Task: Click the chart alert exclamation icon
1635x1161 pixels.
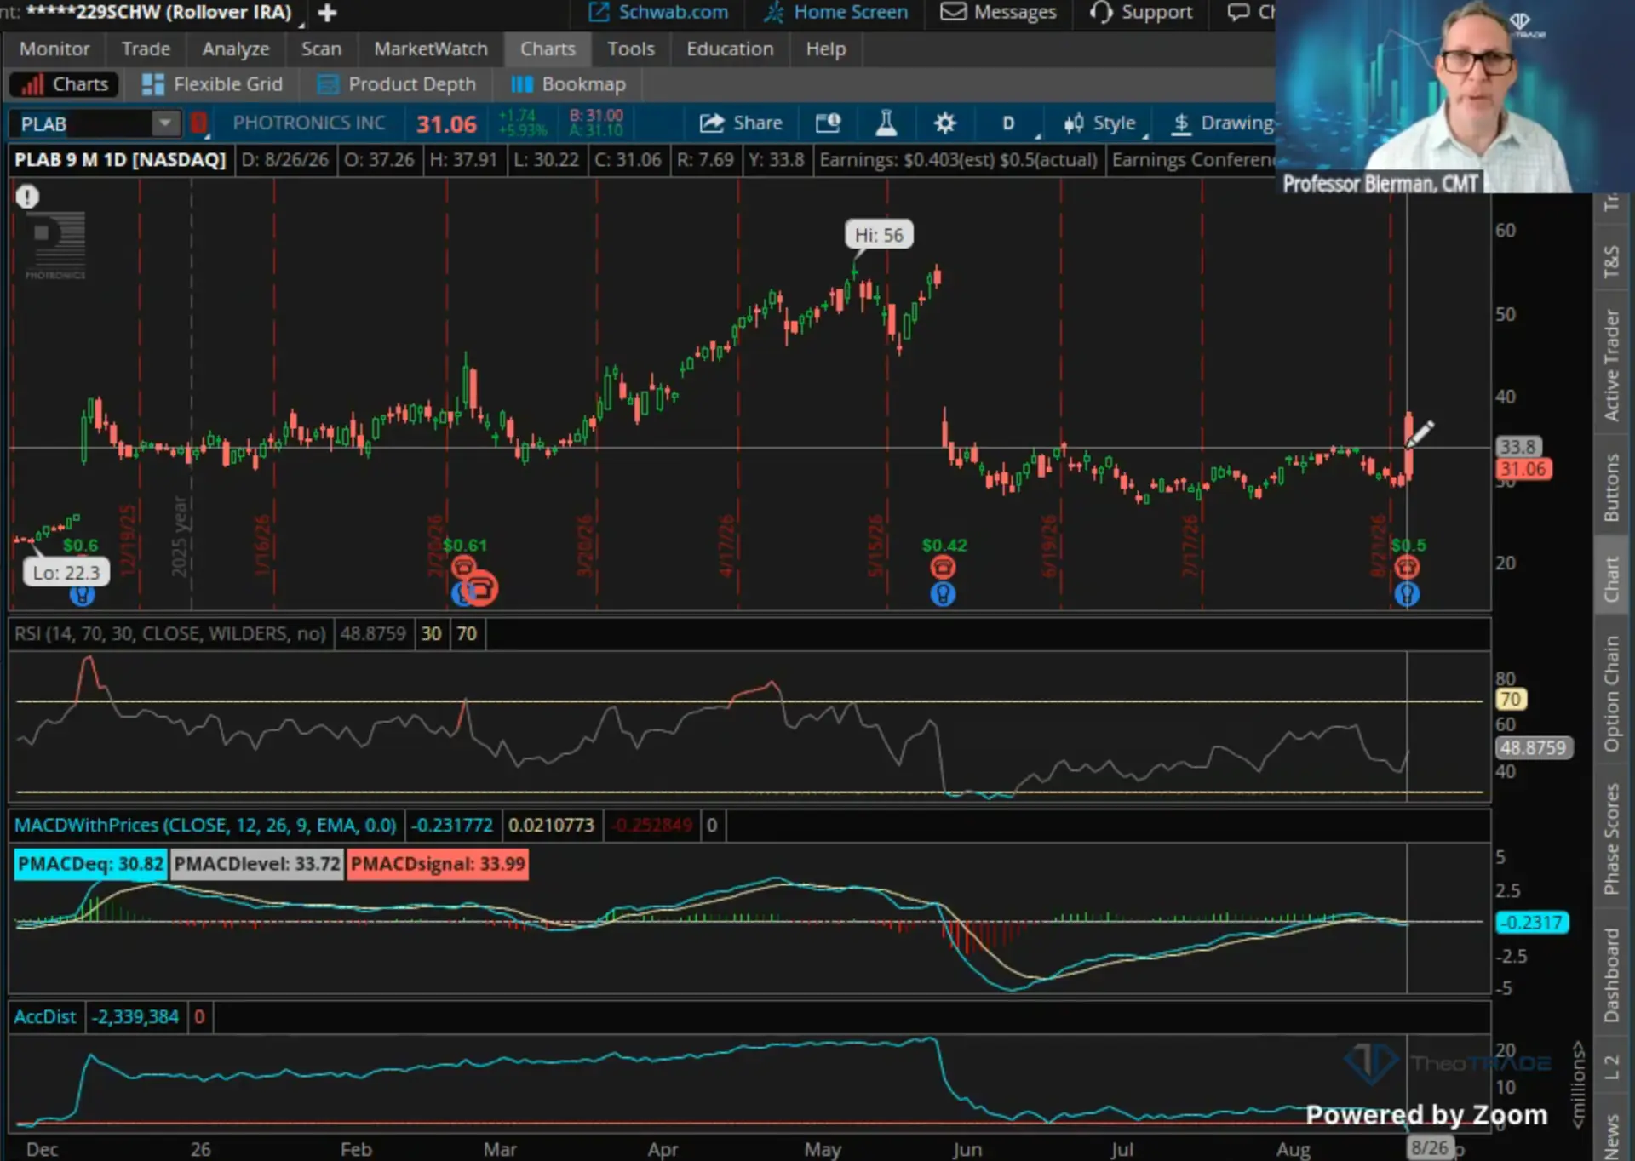Action: click(27, 197)
